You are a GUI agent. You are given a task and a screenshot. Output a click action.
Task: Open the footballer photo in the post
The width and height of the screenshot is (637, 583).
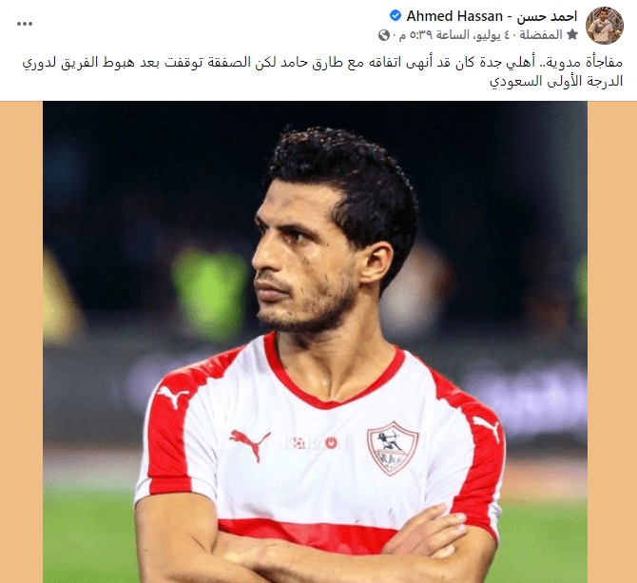pos(315,341)
